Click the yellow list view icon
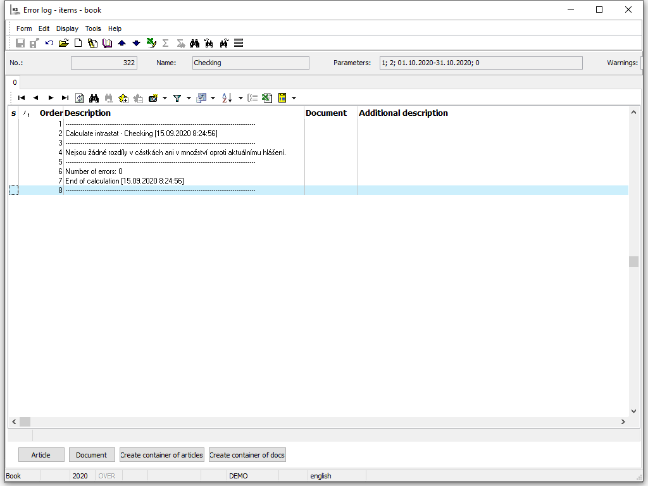648x486 pixels. tap(282, 98)
